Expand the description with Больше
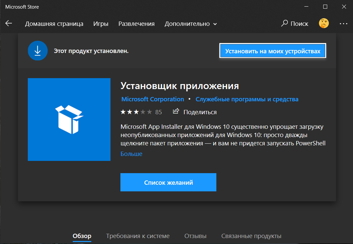This screenshot has width=353, height=244. click(131, 154)
